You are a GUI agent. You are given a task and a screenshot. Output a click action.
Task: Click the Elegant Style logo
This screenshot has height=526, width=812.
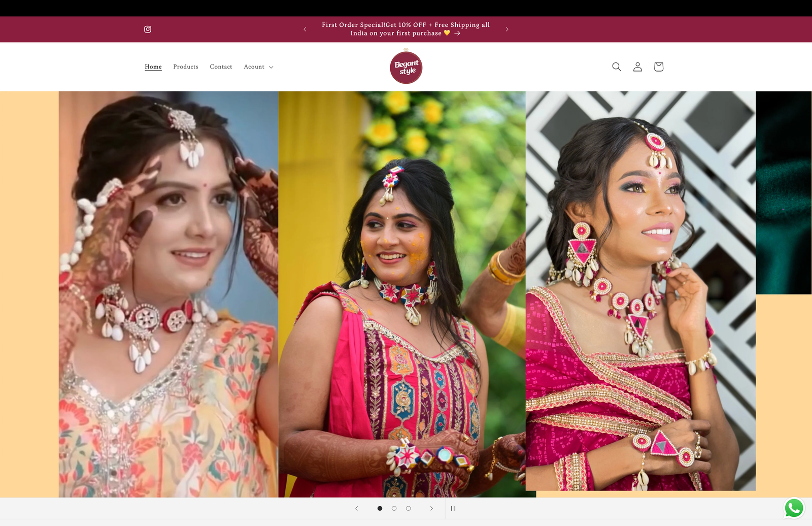point(406,67)
